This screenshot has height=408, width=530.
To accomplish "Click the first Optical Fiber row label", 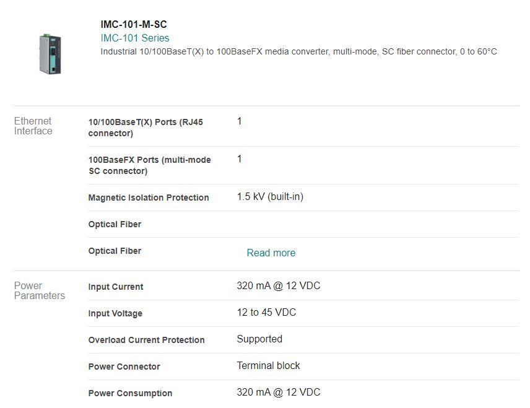I will pos(115,224).
